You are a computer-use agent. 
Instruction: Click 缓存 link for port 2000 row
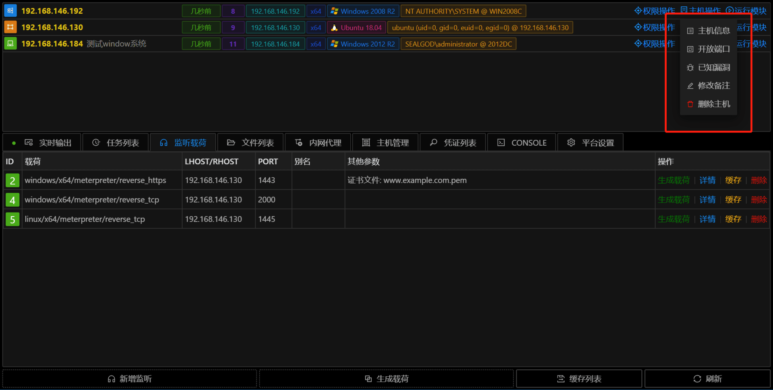733,200
